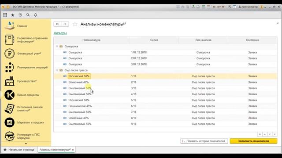Jump to first row arrow button
The image size is (282, 158).
[260, 134]
